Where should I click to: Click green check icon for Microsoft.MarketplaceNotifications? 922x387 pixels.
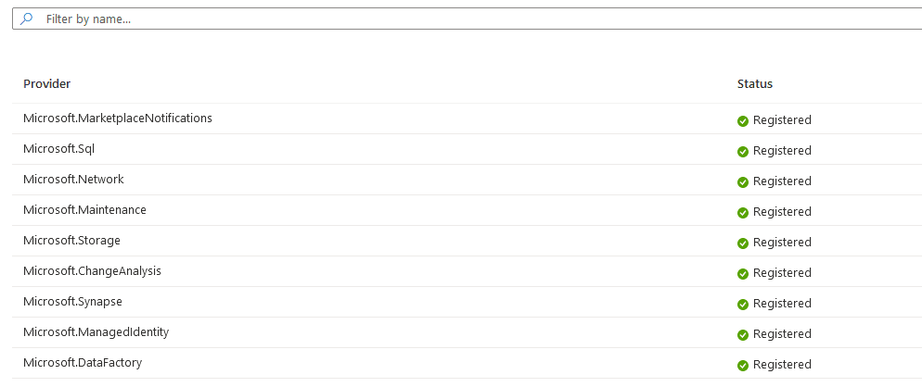tap(743, 120)
